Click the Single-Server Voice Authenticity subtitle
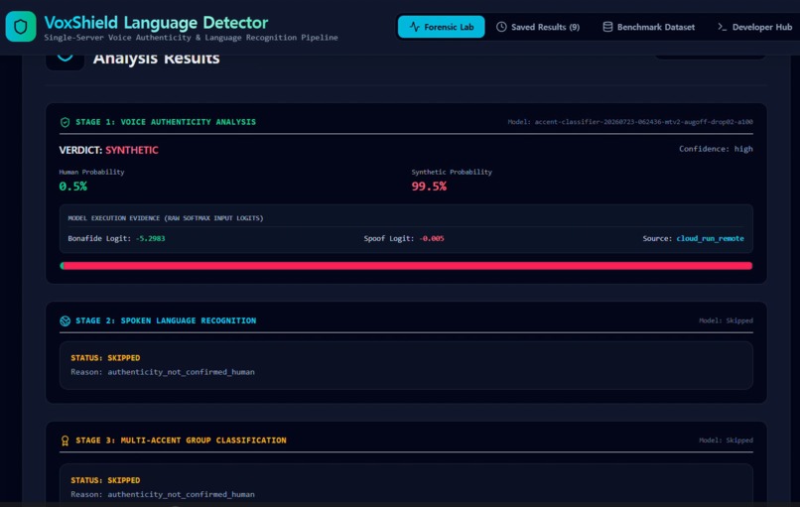 (x=191, y=38)
